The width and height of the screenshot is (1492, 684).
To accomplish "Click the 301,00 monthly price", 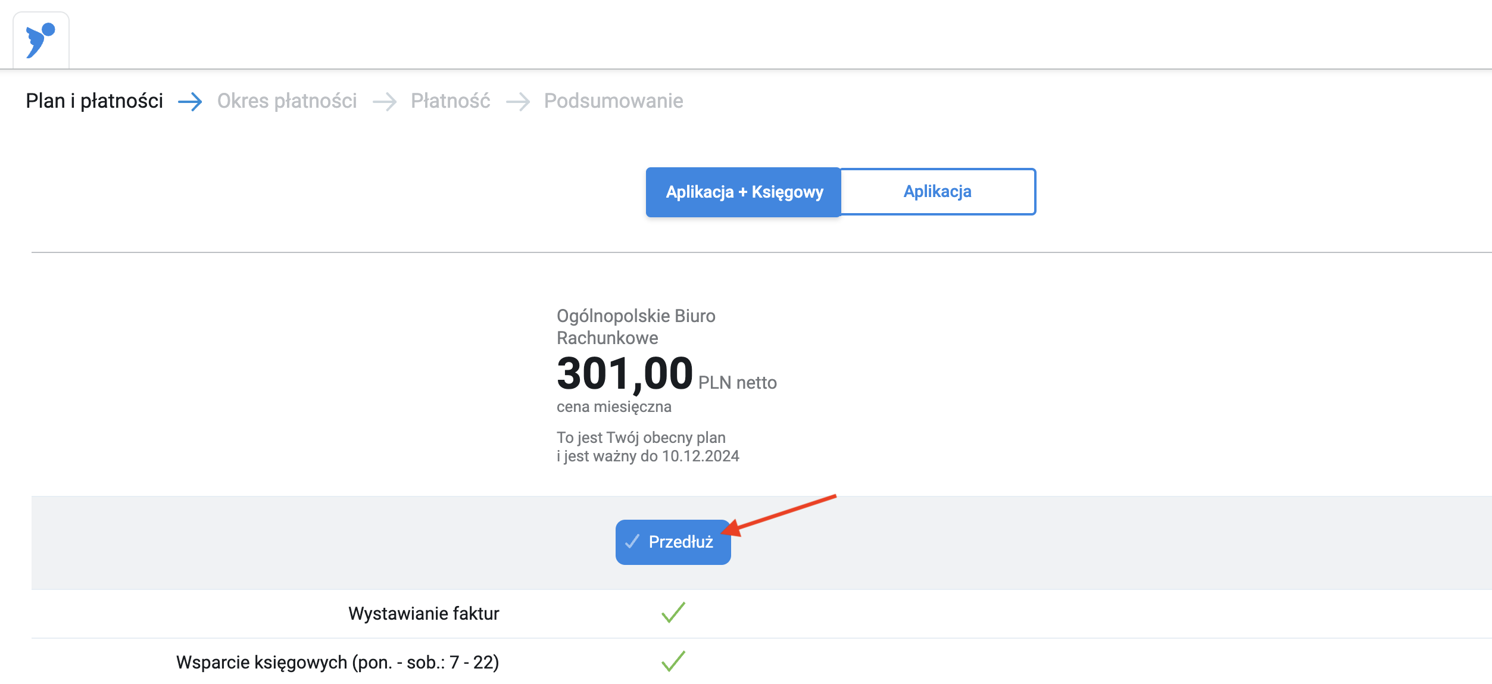I will [x=625, y=374].
